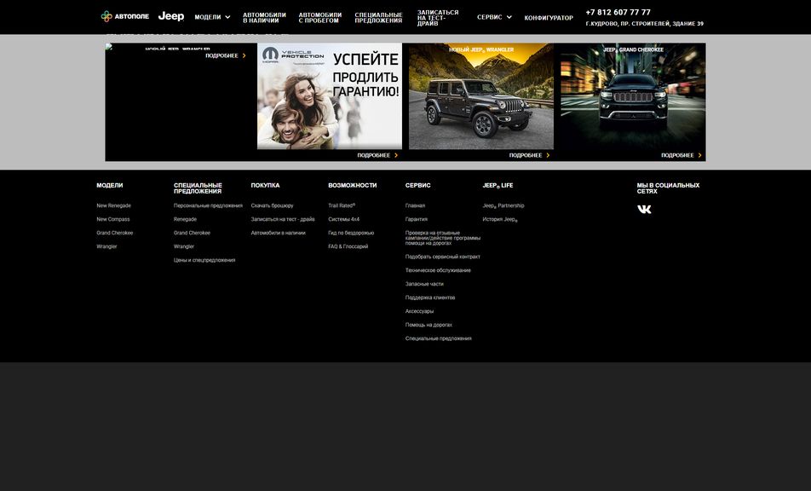
Task: Click ПОДРОБНЕЕ under the warranty extension banner
Action: tap(377, 155)
